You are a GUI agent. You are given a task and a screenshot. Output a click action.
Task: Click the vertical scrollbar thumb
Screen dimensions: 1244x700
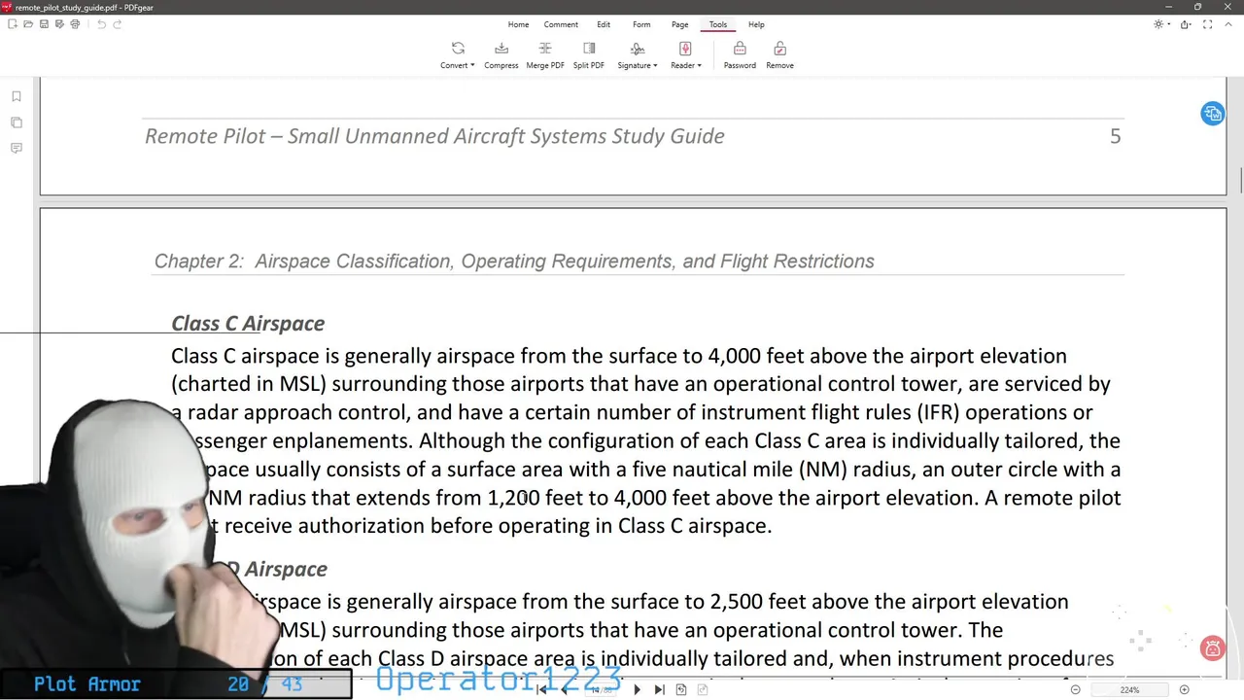pyautogui.click(x=1241, y=181)
